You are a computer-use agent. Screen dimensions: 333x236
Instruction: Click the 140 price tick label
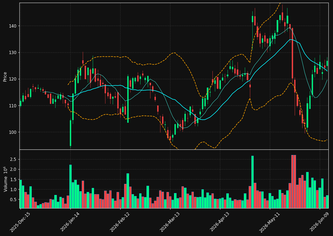click(13, 26)
